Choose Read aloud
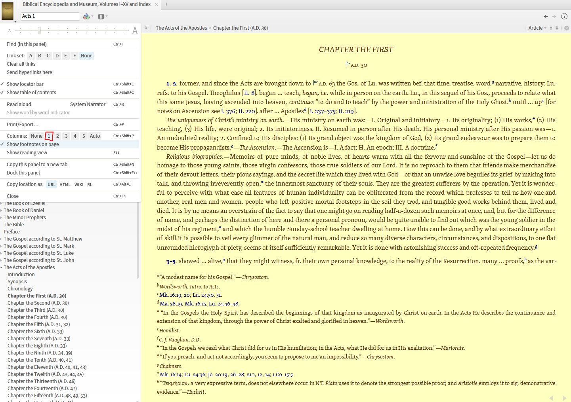 point(19,104)
